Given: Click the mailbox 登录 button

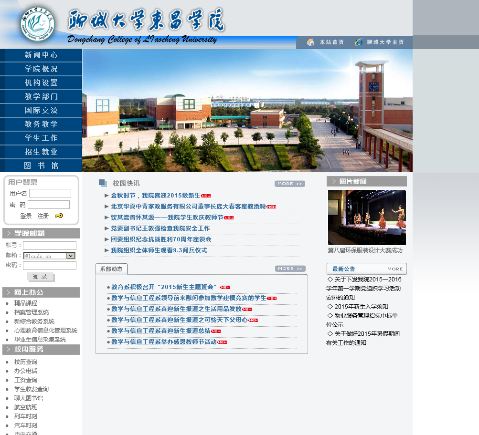Looking at the screenshot, I should [41, 277].
